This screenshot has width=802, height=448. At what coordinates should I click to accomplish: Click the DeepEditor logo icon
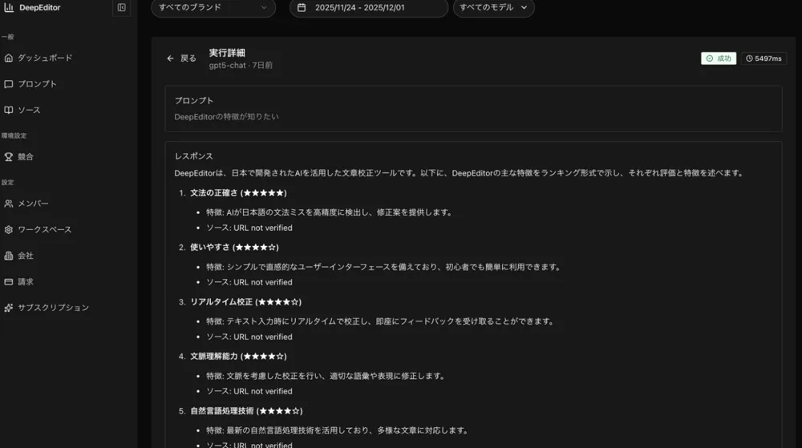(9, 8)
